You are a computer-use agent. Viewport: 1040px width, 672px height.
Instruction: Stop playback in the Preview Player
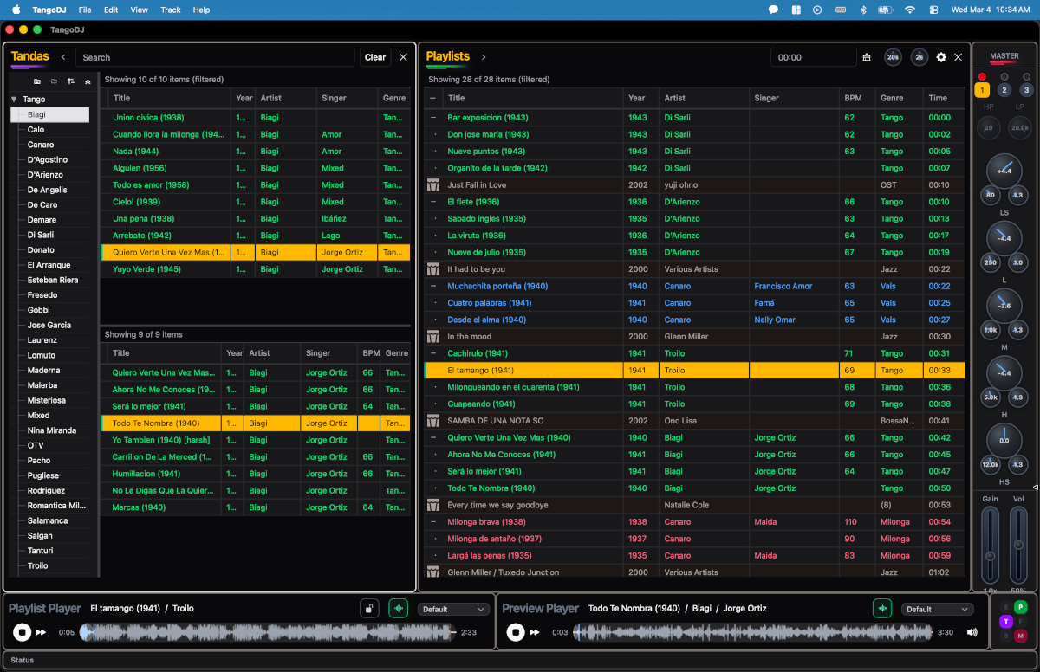point(515,632)
